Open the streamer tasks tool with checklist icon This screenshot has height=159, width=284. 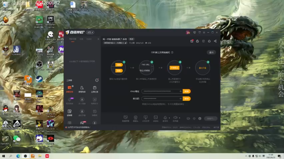(x=94, y=89)
